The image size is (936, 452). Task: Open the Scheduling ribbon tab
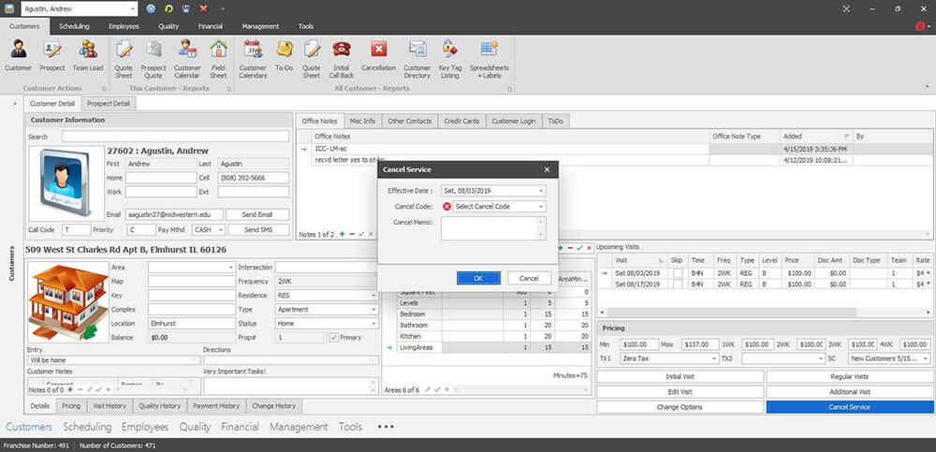[74, 26]
